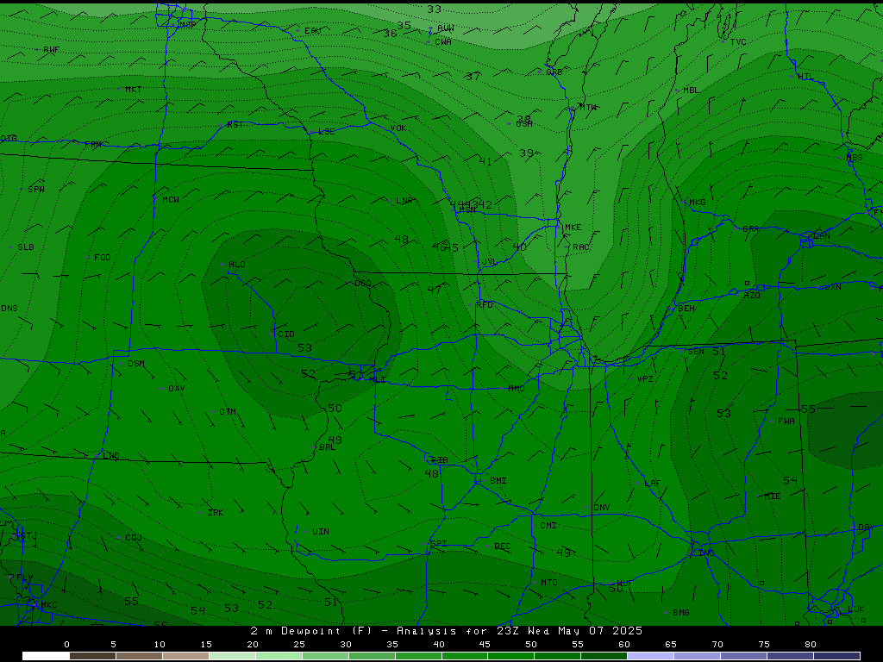The width and height of the screenshot is (883, 662).
Task: Click the DSM station label
Action: click(x=135, y=363)
